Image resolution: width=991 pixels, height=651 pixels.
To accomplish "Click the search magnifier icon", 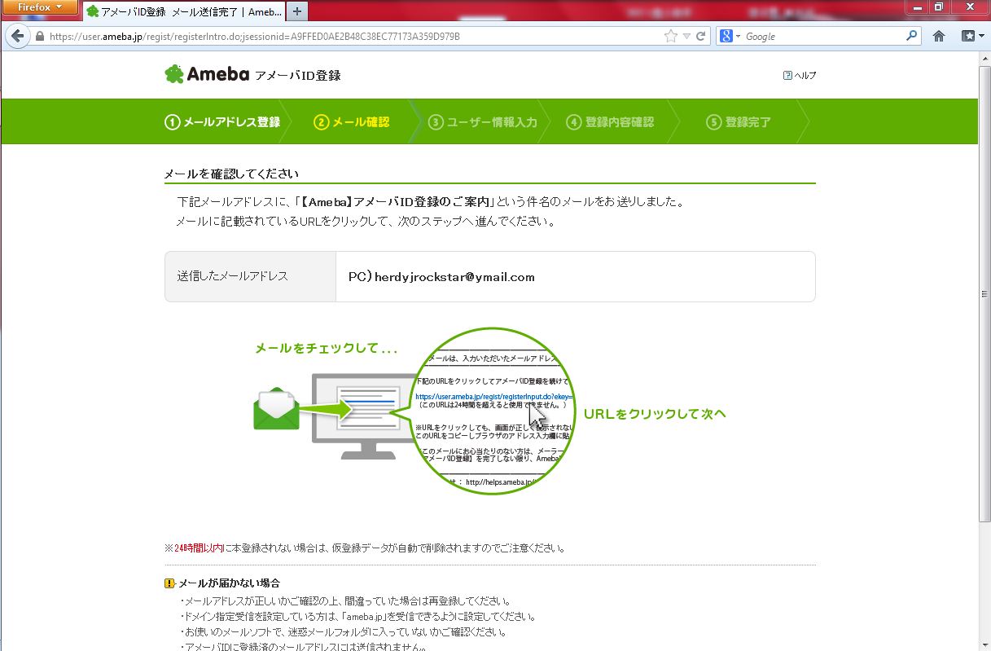I will coord(912,37).
